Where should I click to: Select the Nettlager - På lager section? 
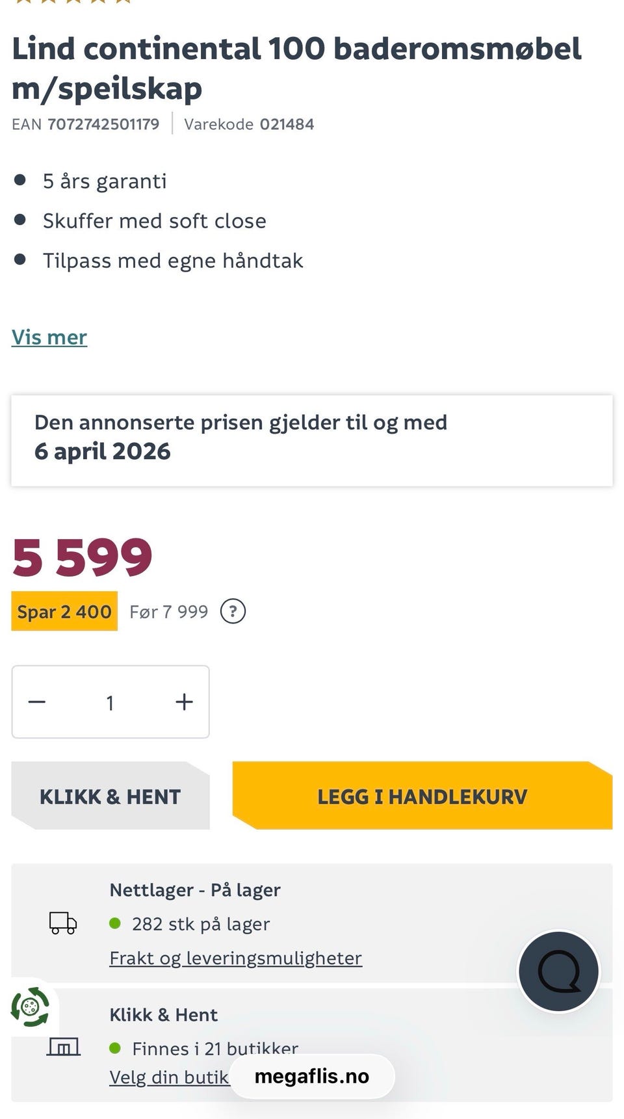195,889
